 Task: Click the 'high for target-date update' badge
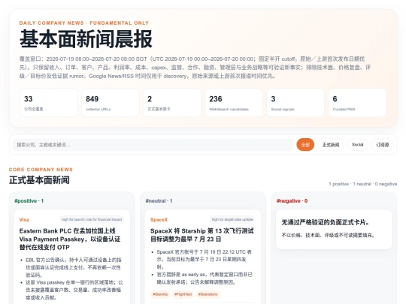click(232, 219)
